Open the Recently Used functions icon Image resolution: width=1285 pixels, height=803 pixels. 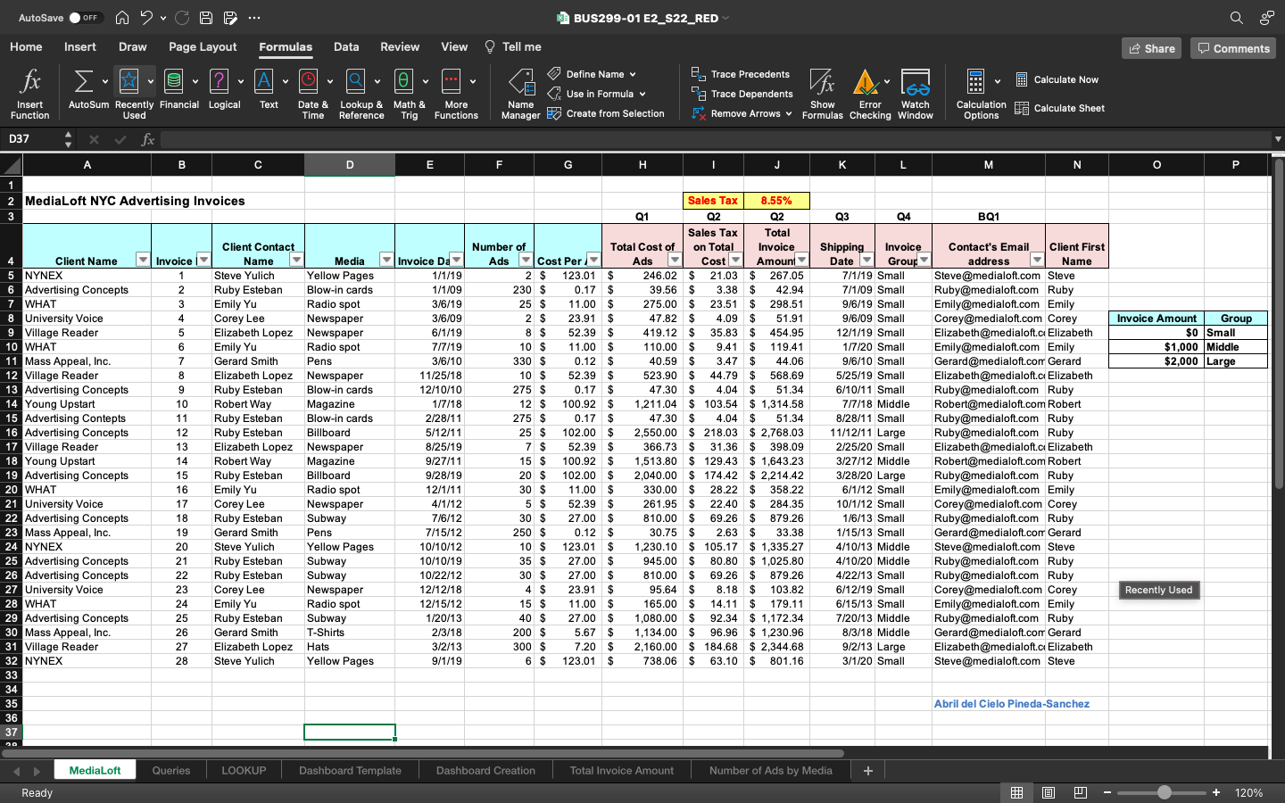click(129, 82)
